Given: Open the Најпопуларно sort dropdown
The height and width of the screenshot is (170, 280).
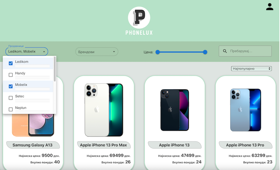Looking at the screenshot, I should pyautogui.click(x=251, y=69).
